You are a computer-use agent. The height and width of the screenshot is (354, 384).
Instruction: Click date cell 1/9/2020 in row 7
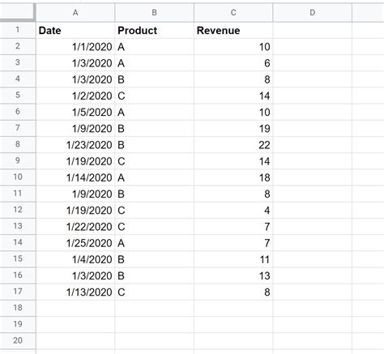(75, 129)
